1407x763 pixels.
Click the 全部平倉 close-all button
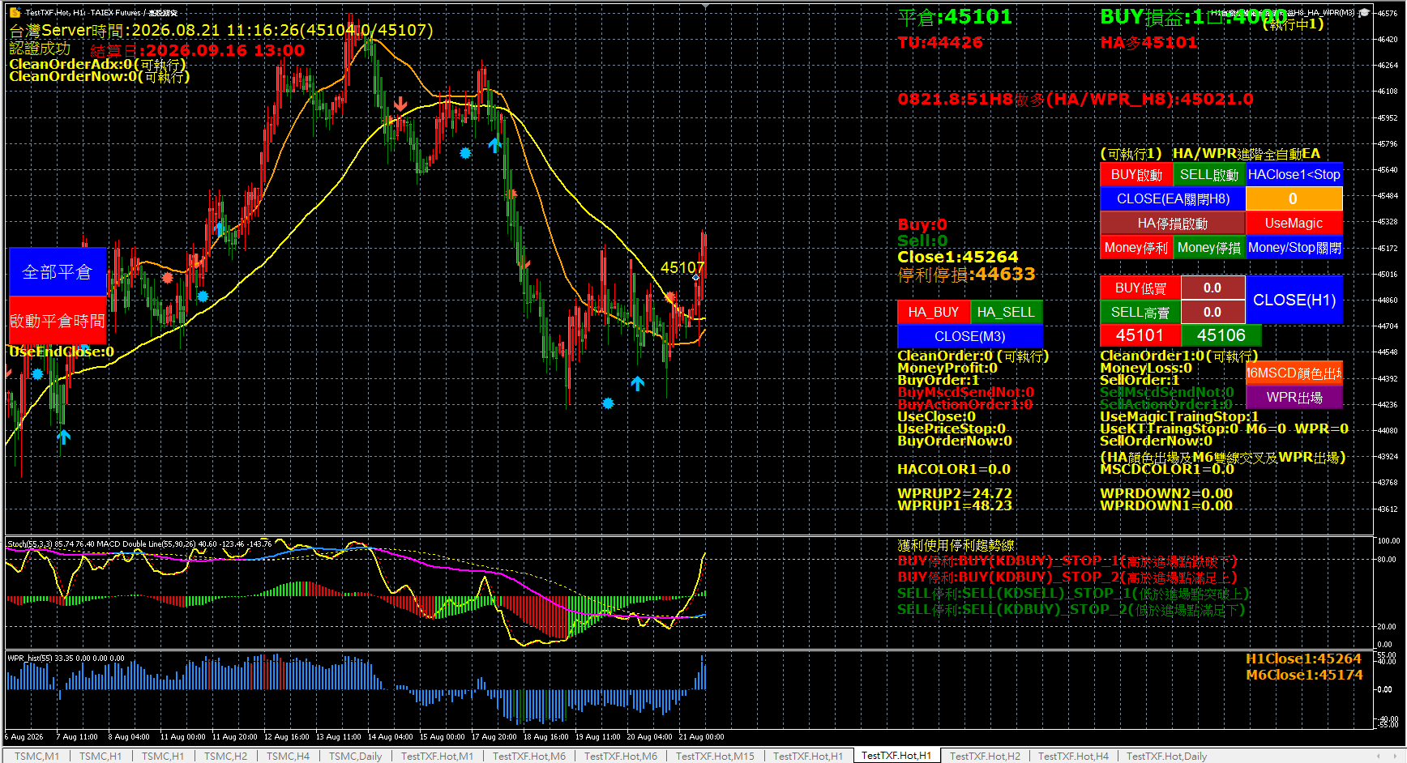click(x=58, y=271)
